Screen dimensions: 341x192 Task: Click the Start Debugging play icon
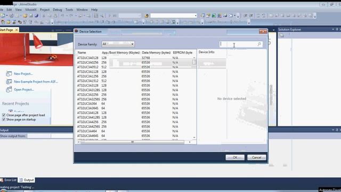[x=109, y=15]
